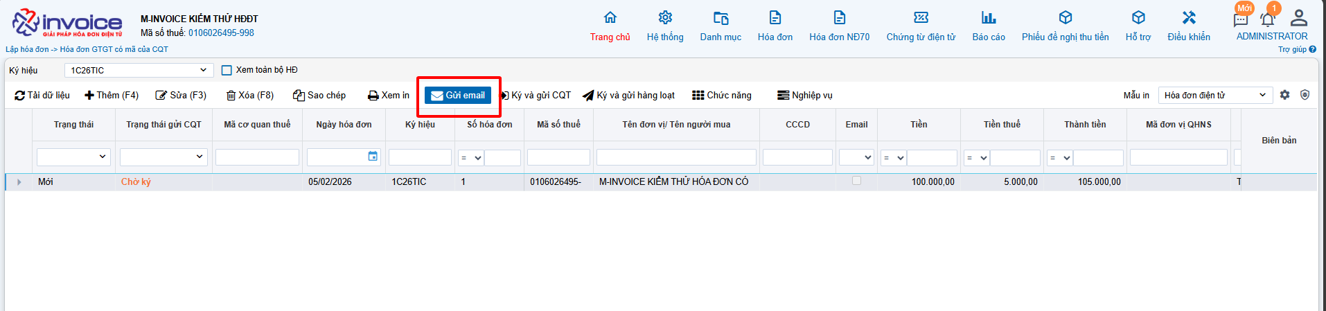Open the Trạng thái filter dropdown
Screen dimensions: 1326x311
73,157
